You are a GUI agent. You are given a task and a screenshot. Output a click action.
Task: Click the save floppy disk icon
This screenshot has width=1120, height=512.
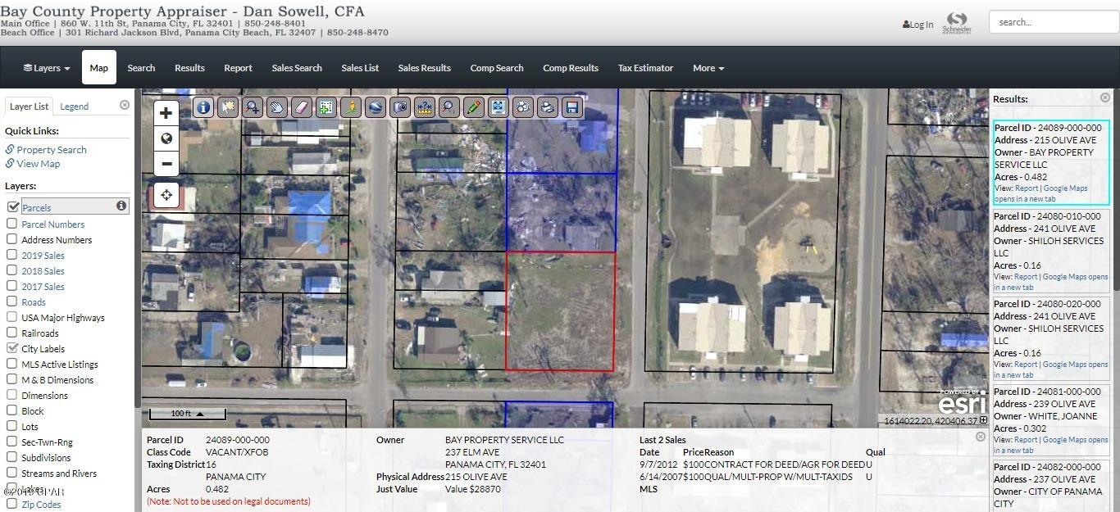(x=572, y=107)
